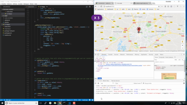Open the Electron bookmark
Viewport: 187px width, 105px height.
coord(135,9)
